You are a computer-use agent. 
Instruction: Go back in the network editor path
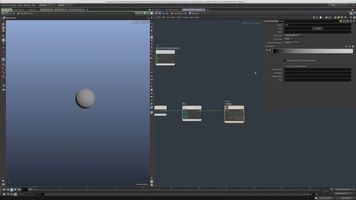point(156,13)
